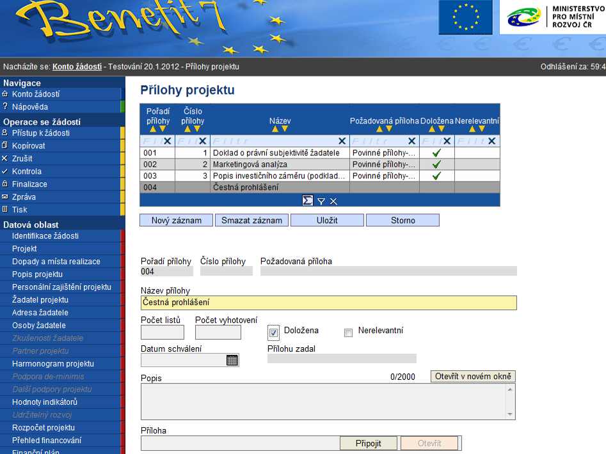Click the Nový záznam button
The image size is (606, 454).
pyautogui.click(x=176, y=220)
